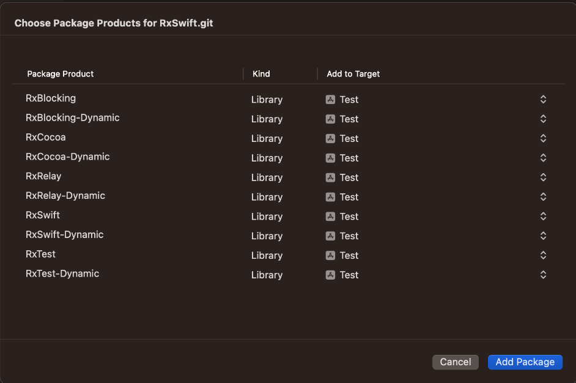This screenshot has width=576, height=383.
Task: Open target chevron for RxRelay row
Action: pos(543,177)
